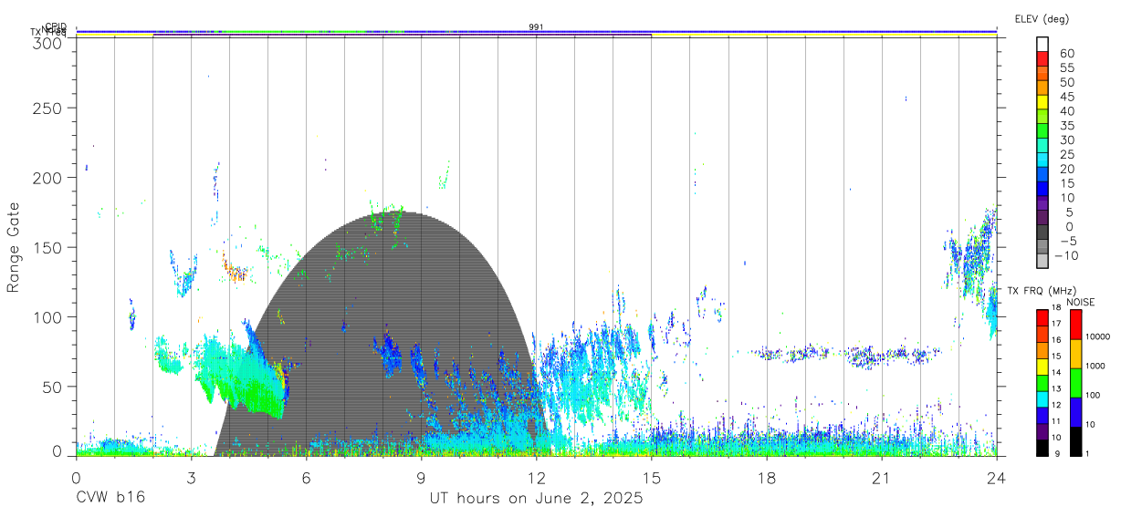Click the '200' range gate tick label
Image resolution: width=1121 pixels, height=517 pixels.
(47, 178)
